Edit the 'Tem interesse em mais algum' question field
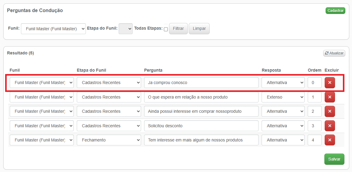The width and height of the screenshot is (352, 172). 201,140
